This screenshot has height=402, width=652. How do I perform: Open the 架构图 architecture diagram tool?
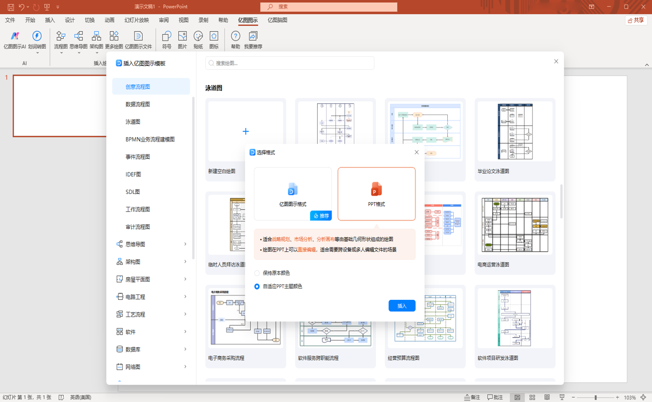(96, 39)
